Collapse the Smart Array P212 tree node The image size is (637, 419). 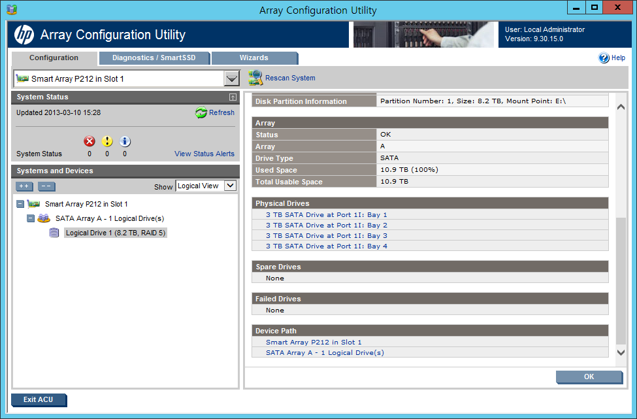tap(20, 203)
